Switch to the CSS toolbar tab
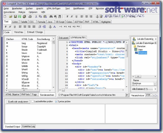Image resolution: width=163 pixels, height=133 pixels. coord(32,22)
